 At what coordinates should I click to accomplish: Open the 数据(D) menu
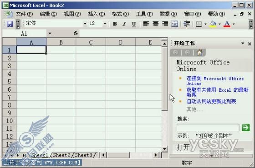(x=168, y=14)
